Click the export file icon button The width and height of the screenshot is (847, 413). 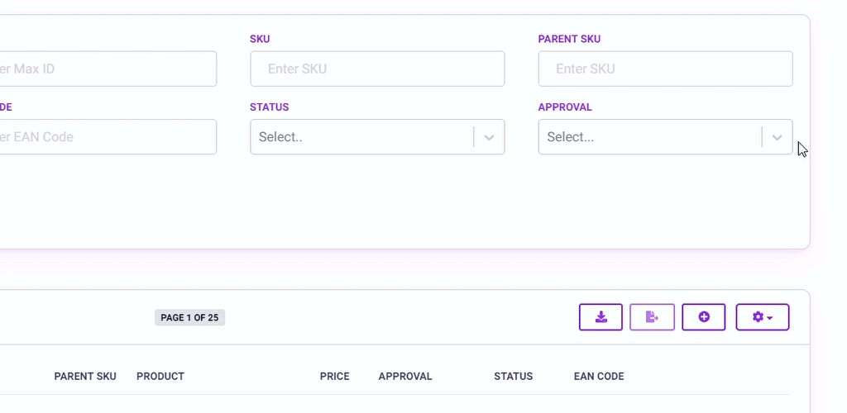tap(652, 317)
